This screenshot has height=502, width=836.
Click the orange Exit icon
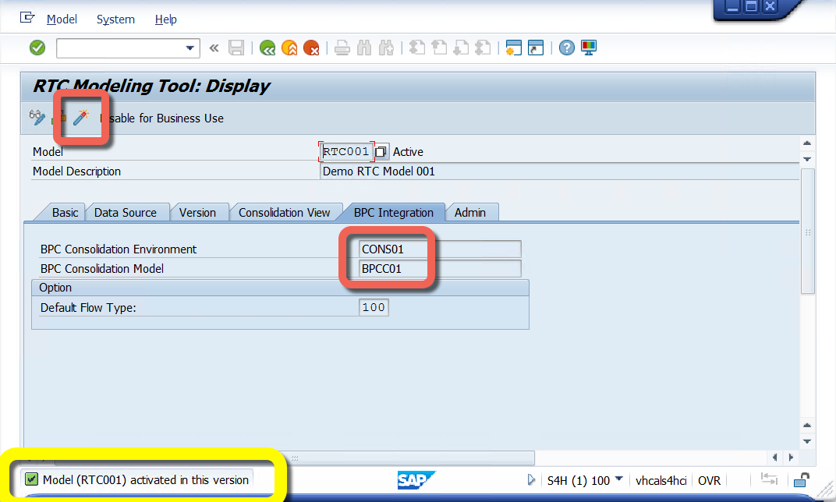click(x=289, y=48)
